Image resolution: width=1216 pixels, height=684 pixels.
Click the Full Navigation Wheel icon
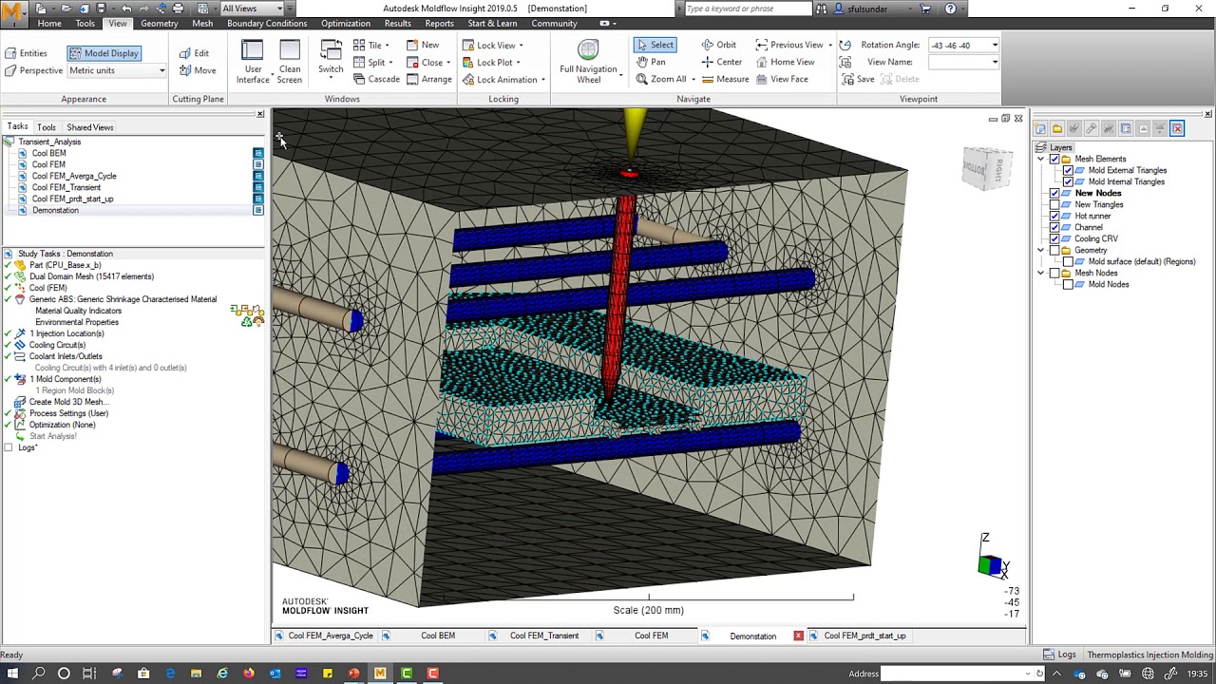point(588,50)
